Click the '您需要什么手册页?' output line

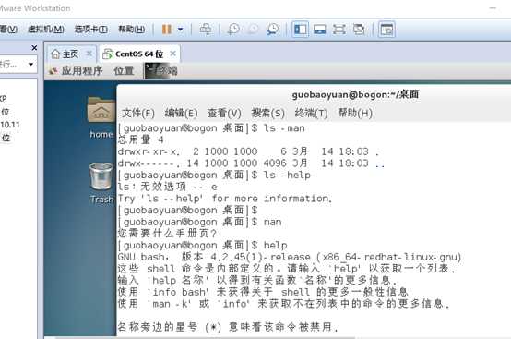167,234
